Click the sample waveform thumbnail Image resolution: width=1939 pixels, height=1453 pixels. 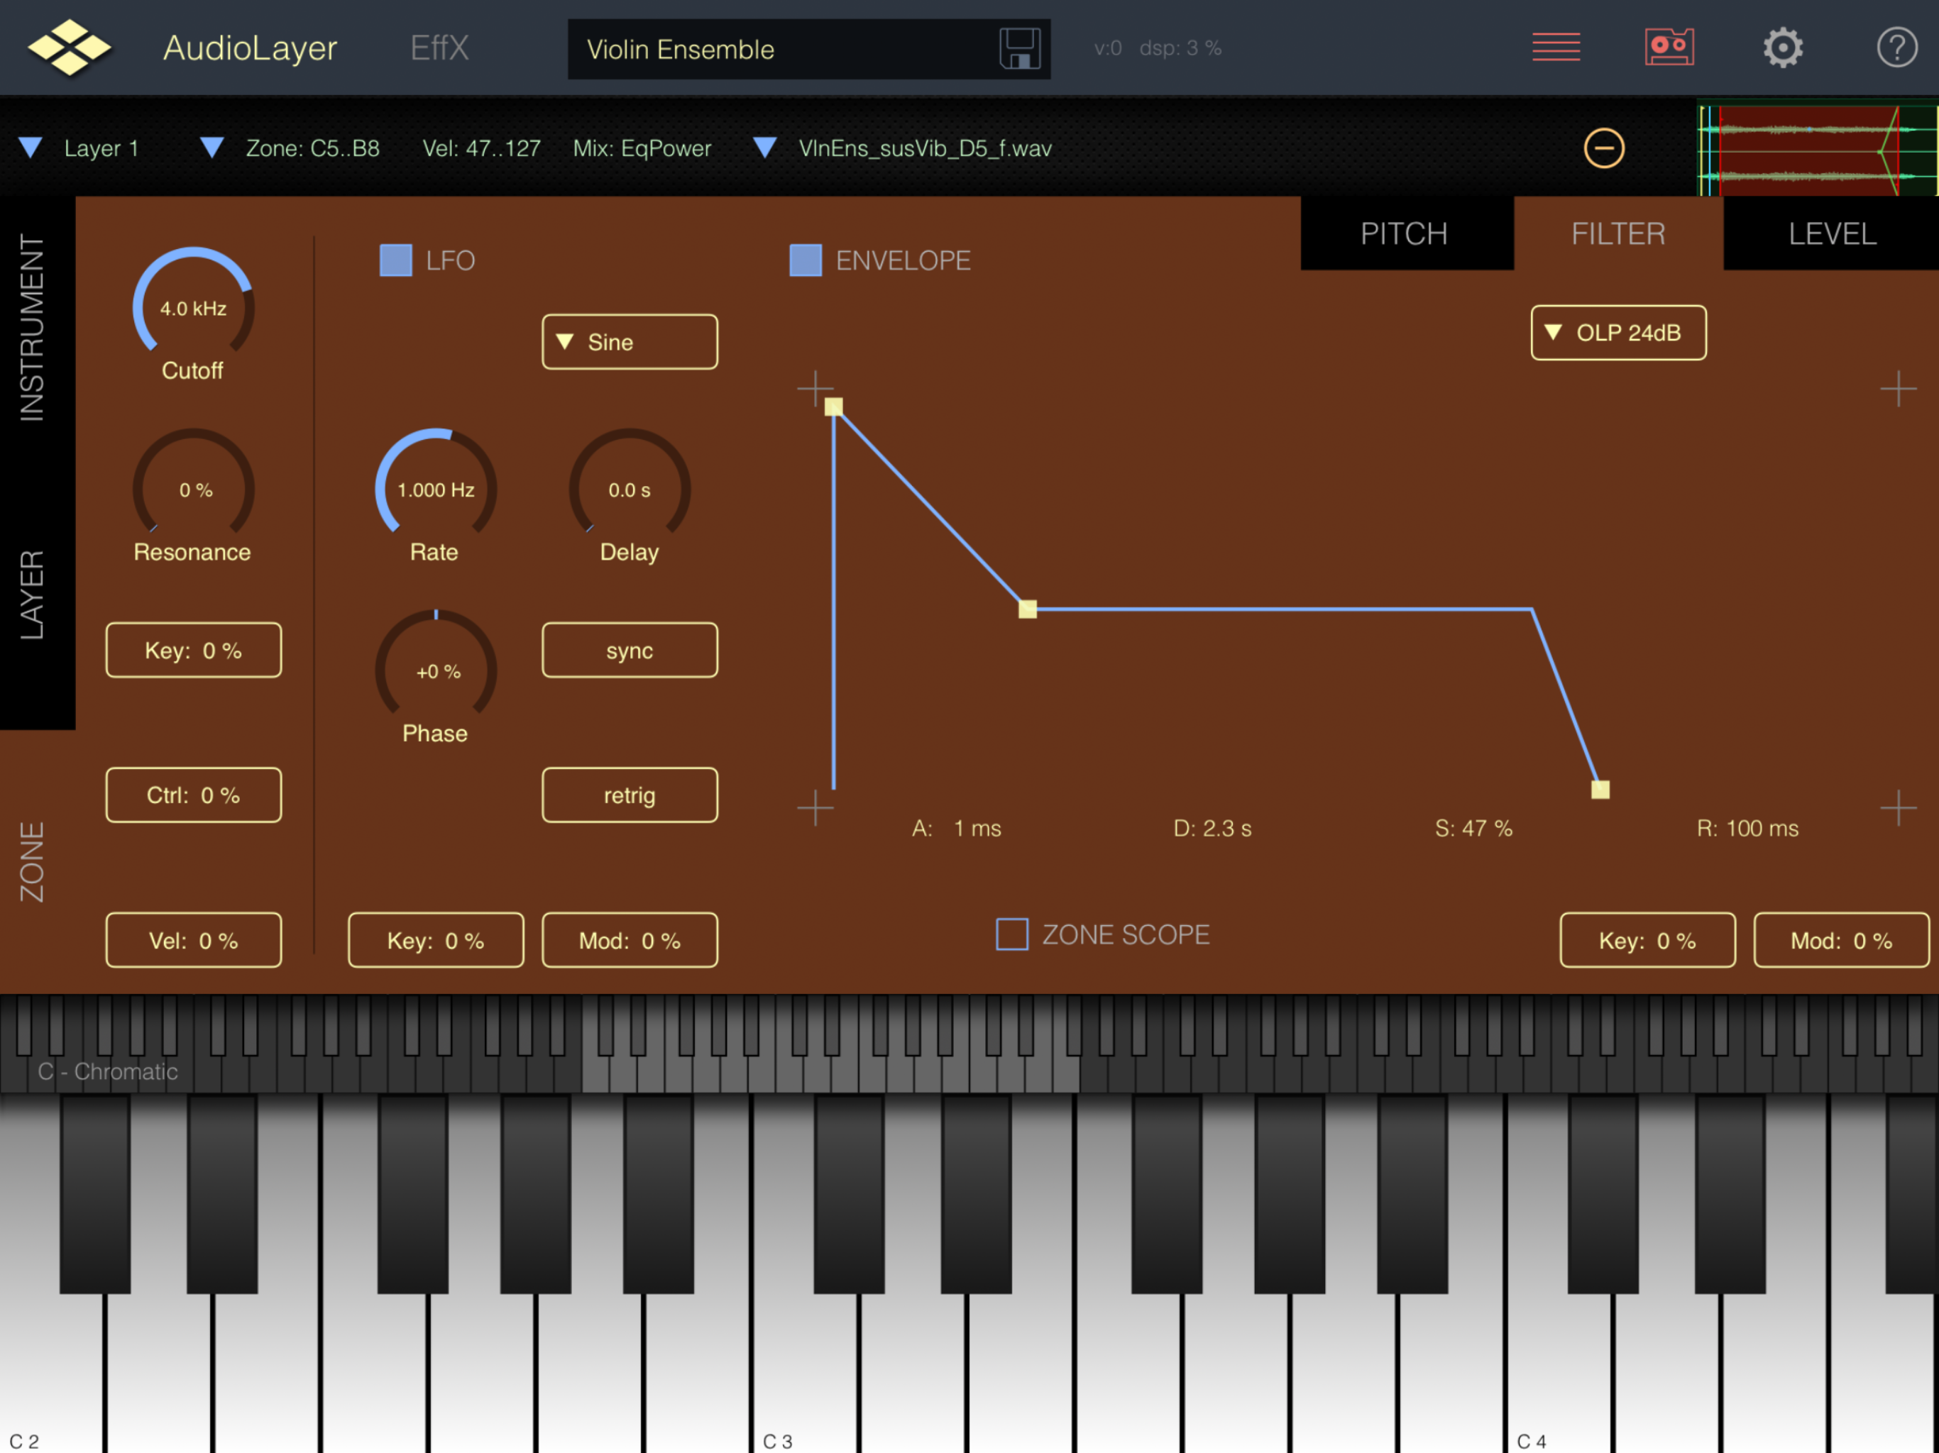tap(1816, 148)
